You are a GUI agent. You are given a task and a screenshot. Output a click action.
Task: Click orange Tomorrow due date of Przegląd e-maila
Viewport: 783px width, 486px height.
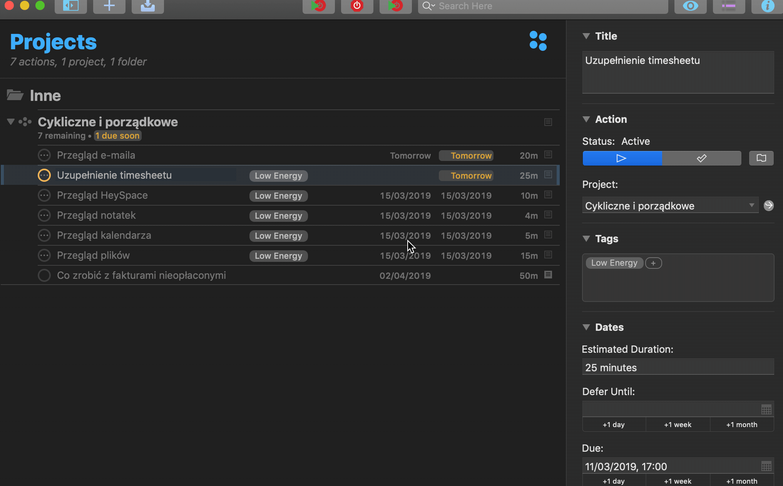[466, 156]
